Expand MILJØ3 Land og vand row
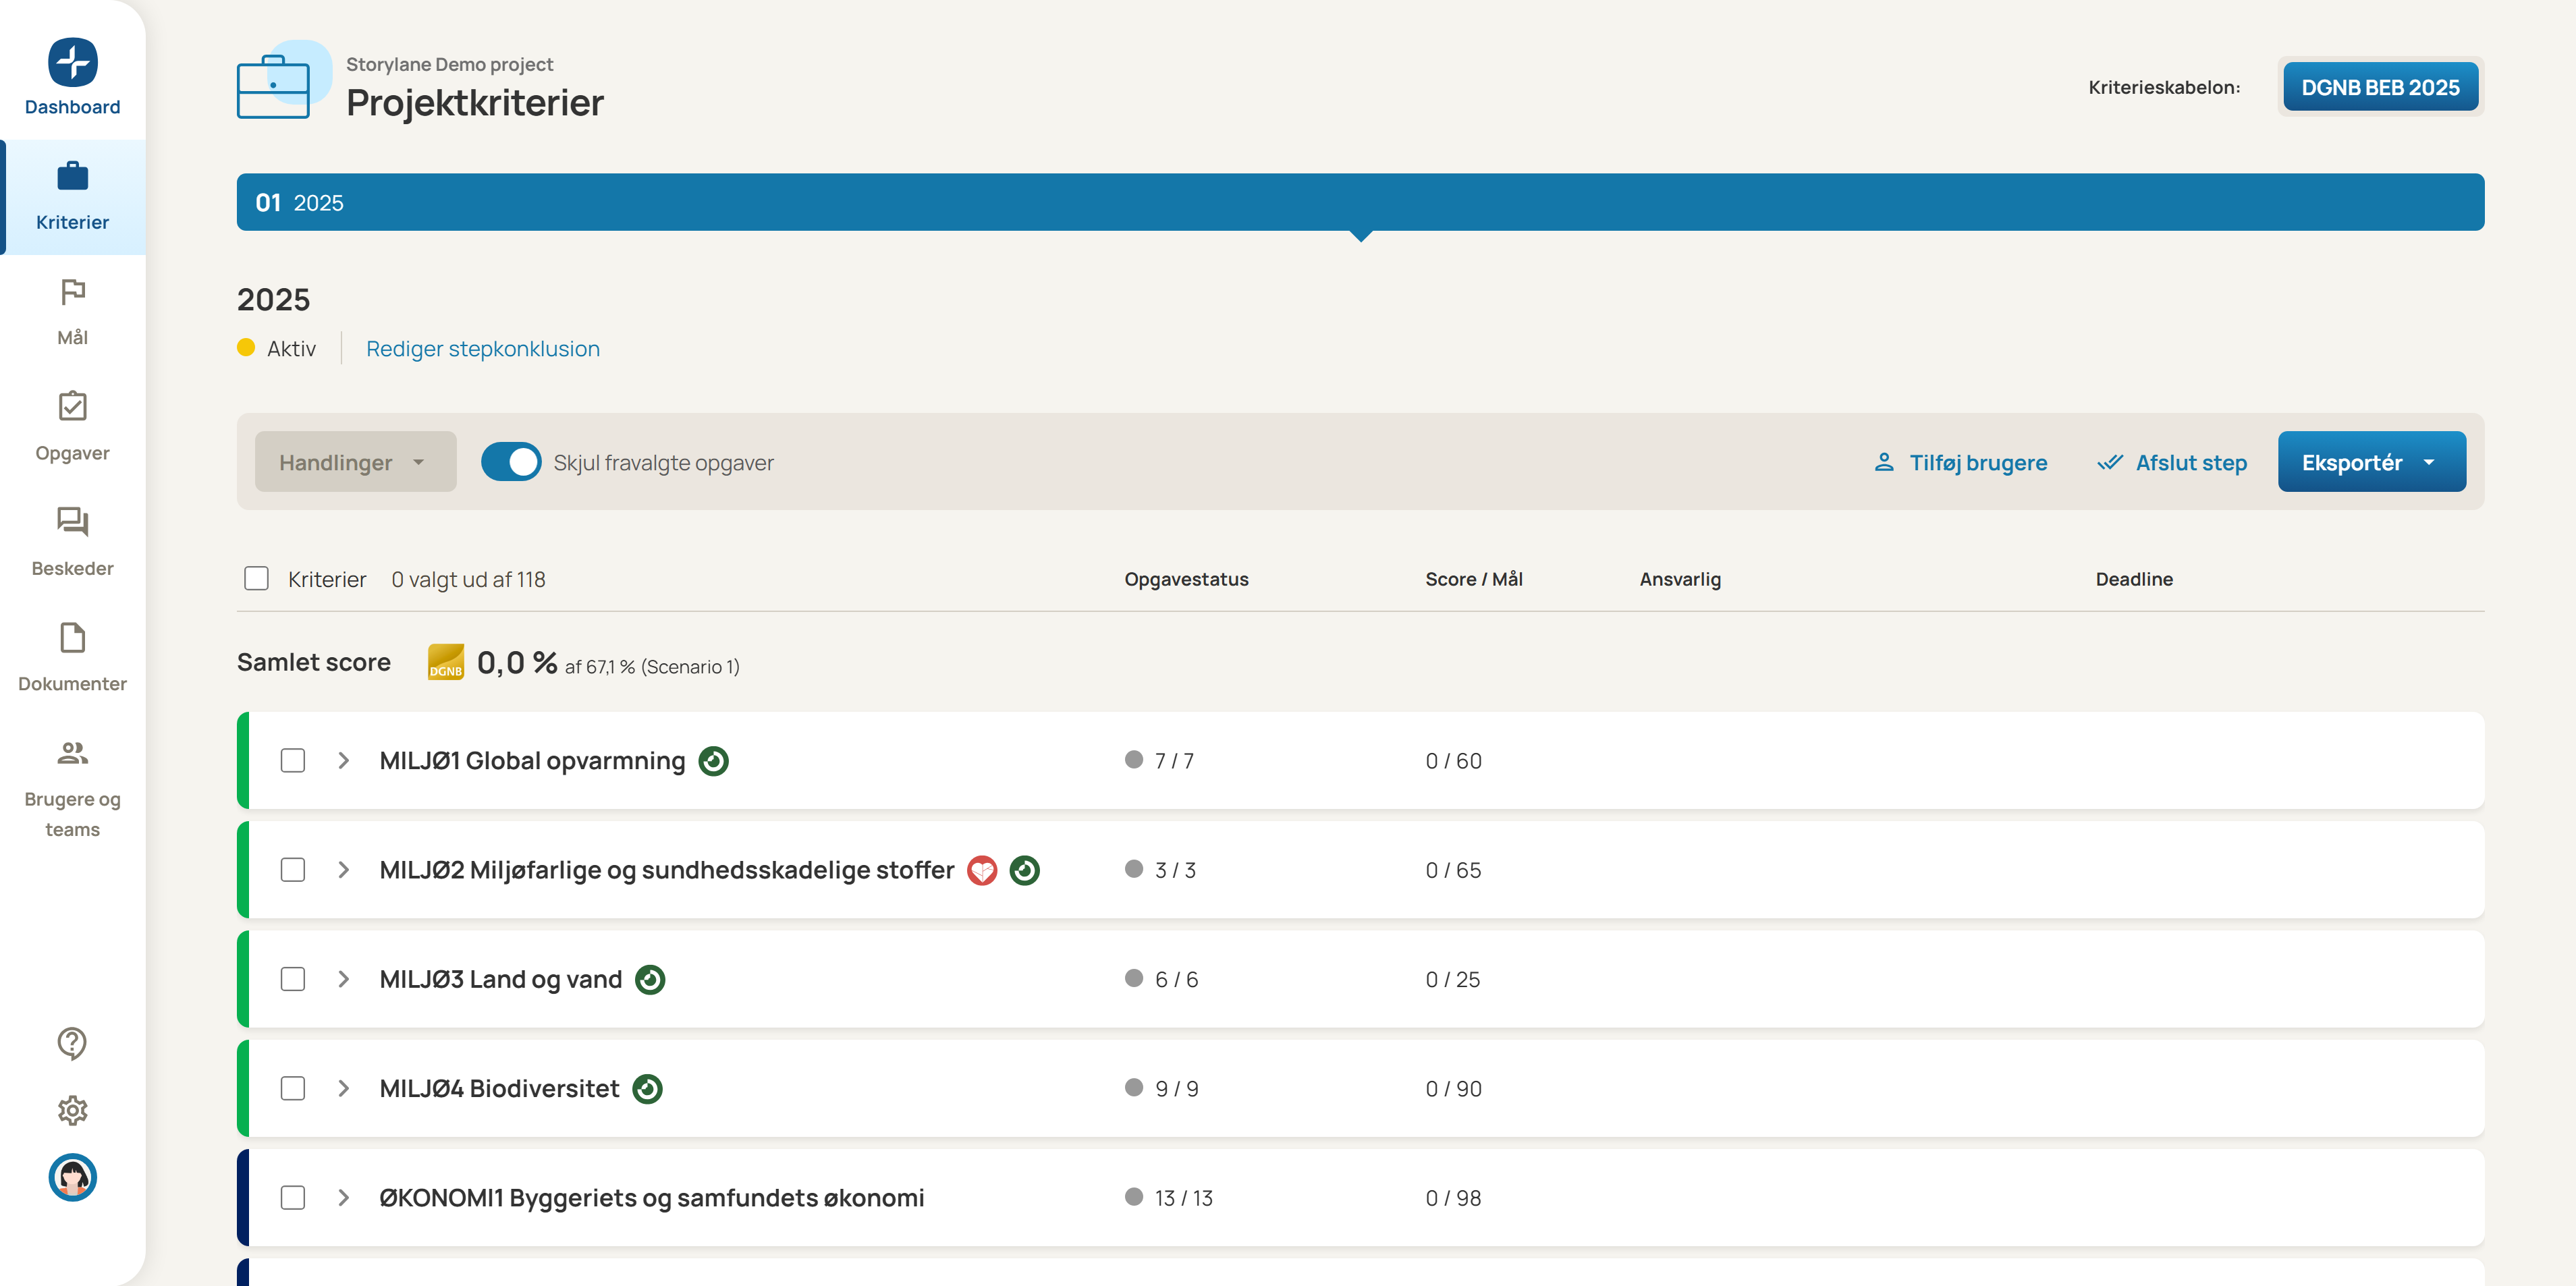Screen dimensions: 2576x1286 click(343, 979)
